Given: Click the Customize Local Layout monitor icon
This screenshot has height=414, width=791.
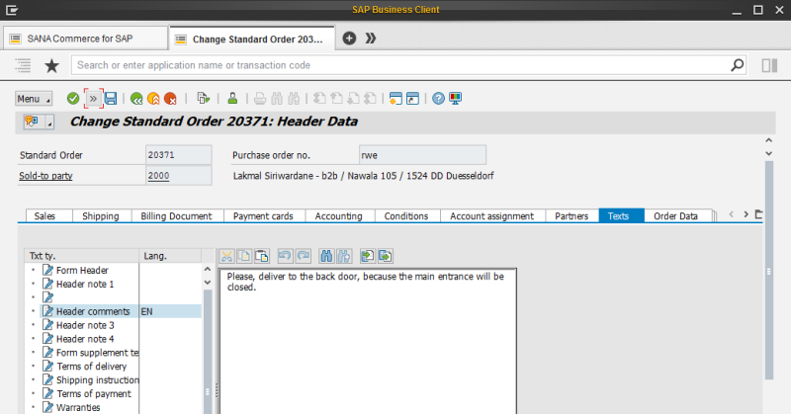Looking at the screenshot, I should (456, 99).
